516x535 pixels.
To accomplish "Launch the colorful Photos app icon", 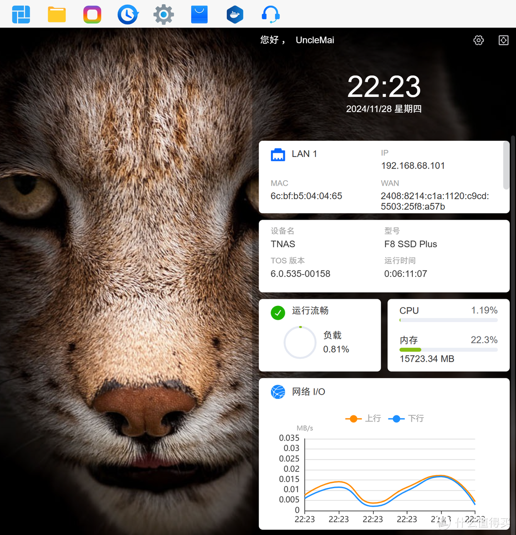I will coord(92,14).
